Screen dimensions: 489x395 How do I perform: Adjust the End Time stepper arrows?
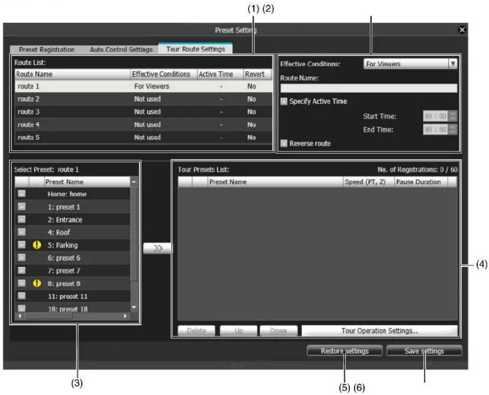pyautogui.click(x=453, y=130)
